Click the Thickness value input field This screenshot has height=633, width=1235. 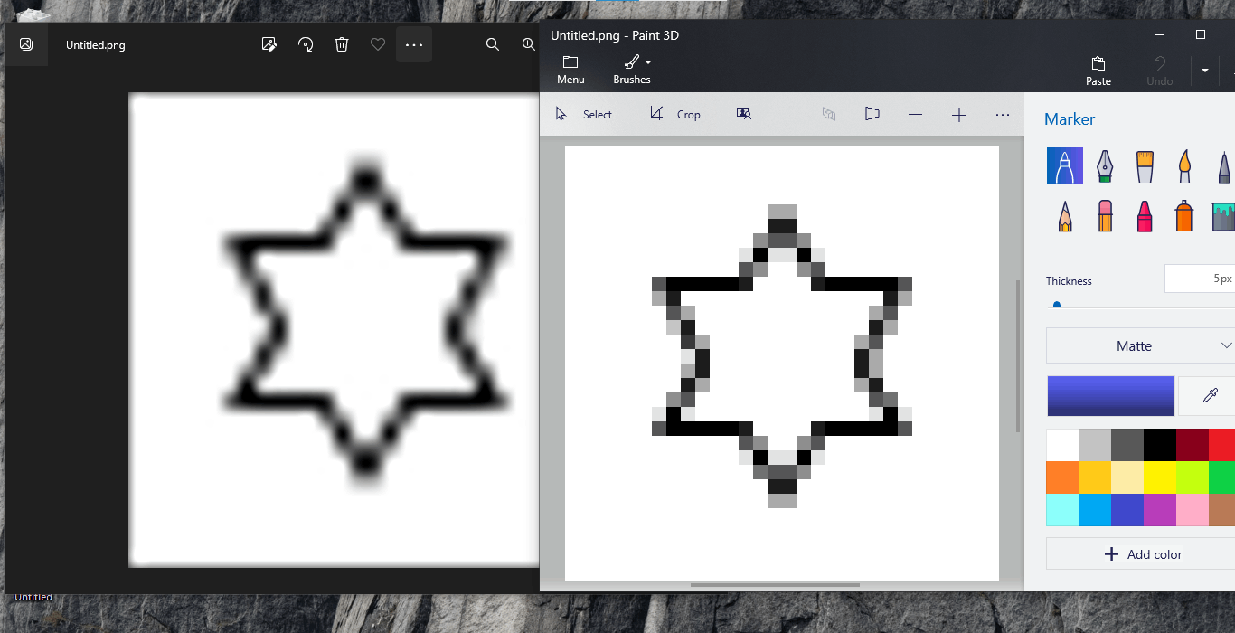[1200, 279]
